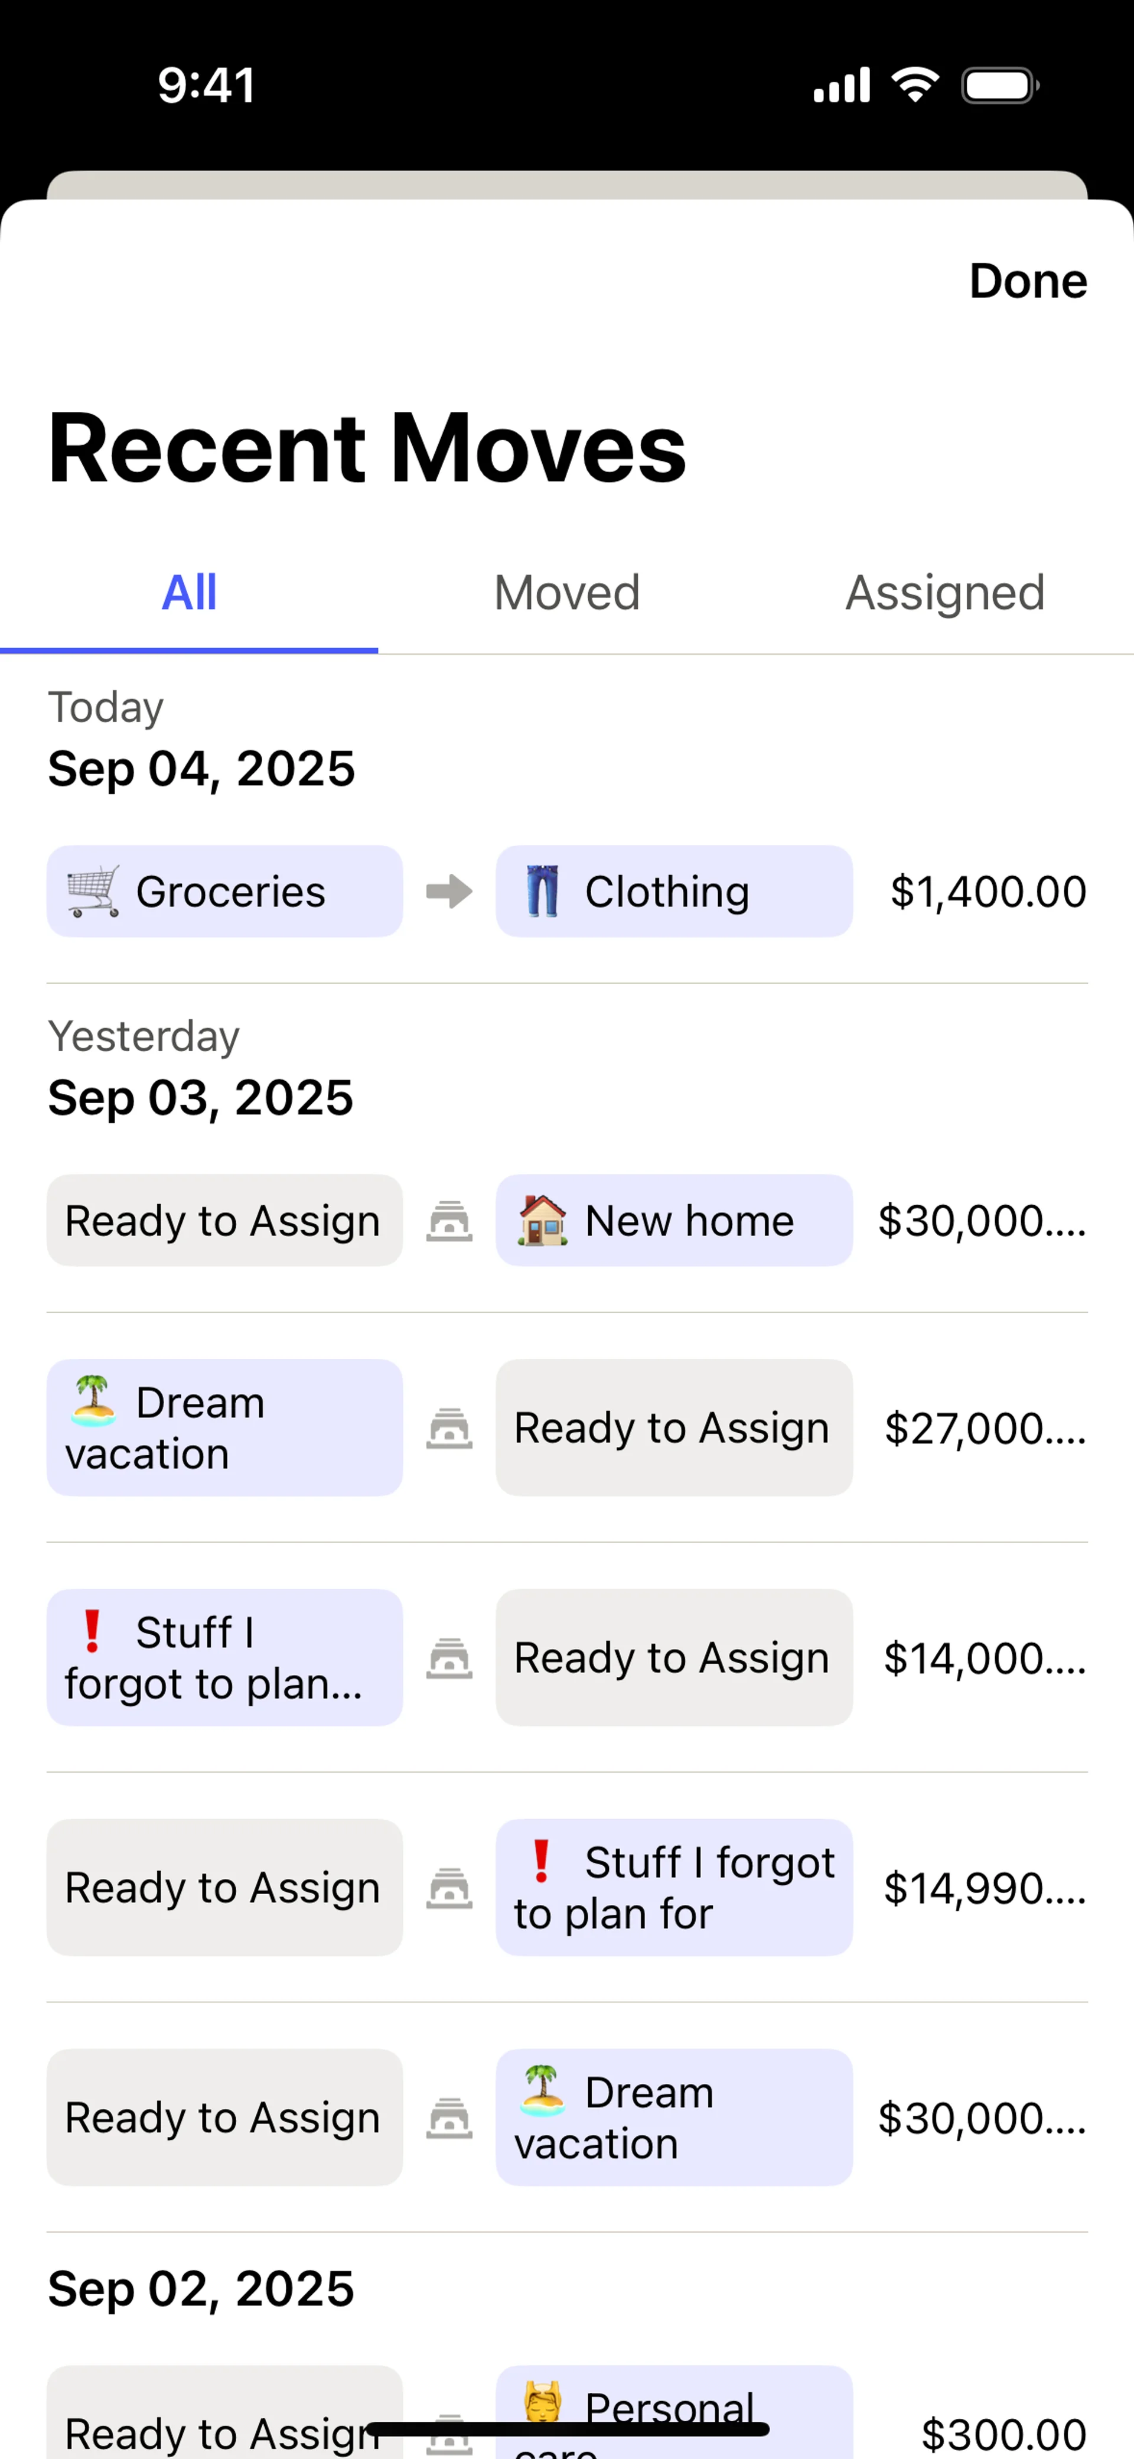Tap the Done button
The width and height of the screenshot is (1134, 2459).
[x=1027, y=281]
